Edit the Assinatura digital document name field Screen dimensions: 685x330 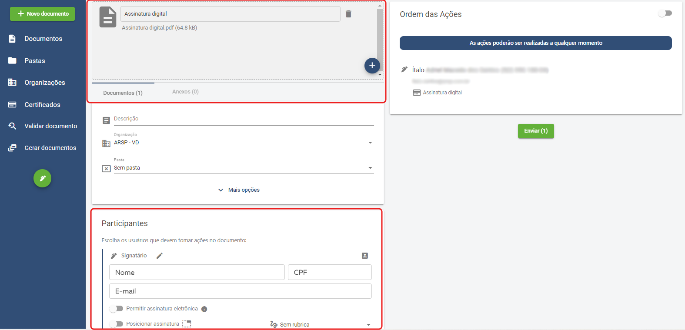point(231,14)
